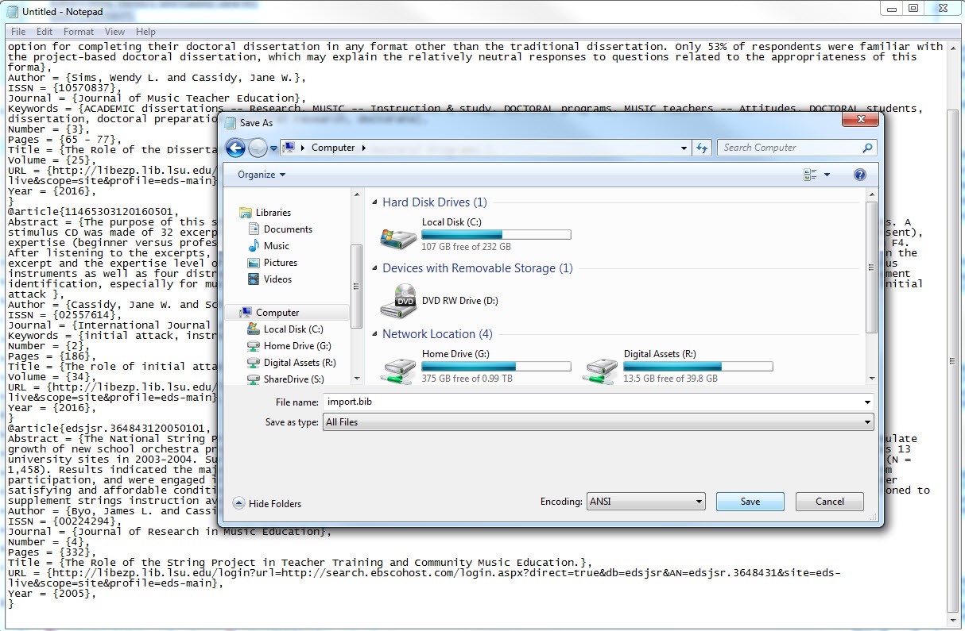The height and width of the screenshot is (631, 965).
Task: Click Notepad icon in title bar
Action: (11, 11)
